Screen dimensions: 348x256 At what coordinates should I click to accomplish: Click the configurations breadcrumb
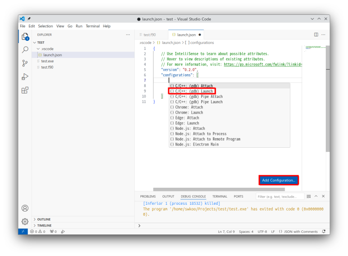coord(199,43)
